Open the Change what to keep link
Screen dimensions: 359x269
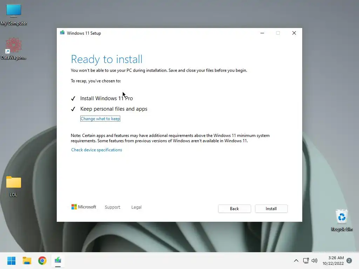point(100,119)
